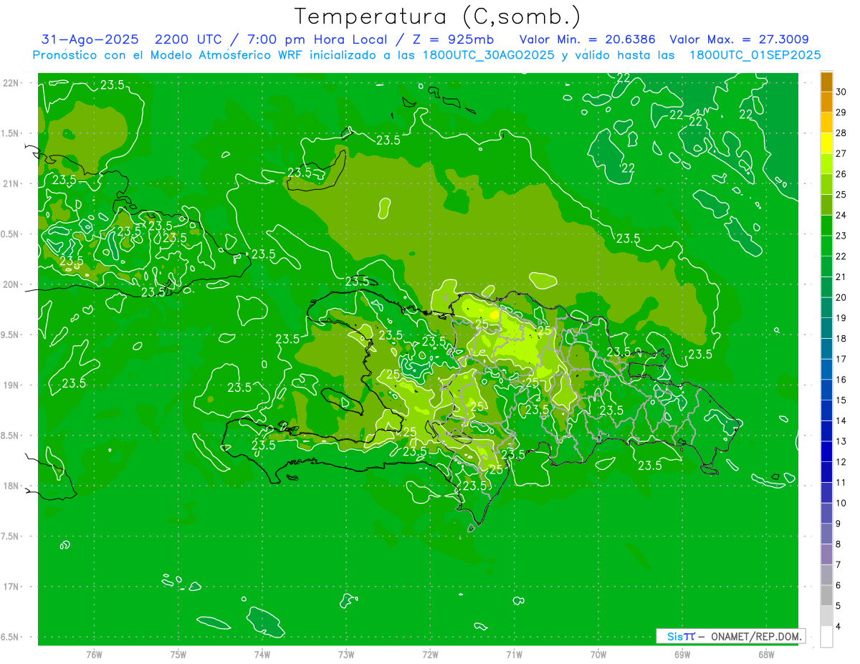This screenshot has width=860, height=664.
Task: Click the "10" label on the color bar legend
Action: (841, 503)
